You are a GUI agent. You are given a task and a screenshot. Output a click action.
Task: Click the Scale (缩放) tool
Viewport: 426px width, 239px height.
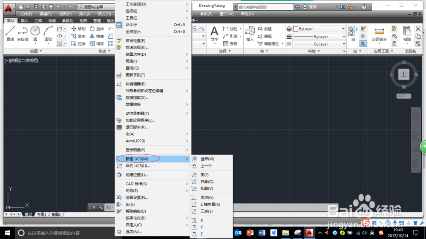coord(97,43)
